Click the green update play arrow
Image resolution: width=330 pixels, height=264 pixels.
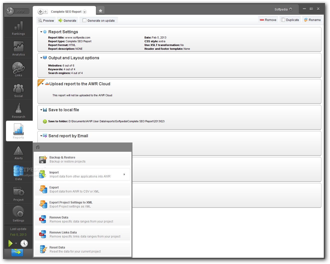pos(10,243)
